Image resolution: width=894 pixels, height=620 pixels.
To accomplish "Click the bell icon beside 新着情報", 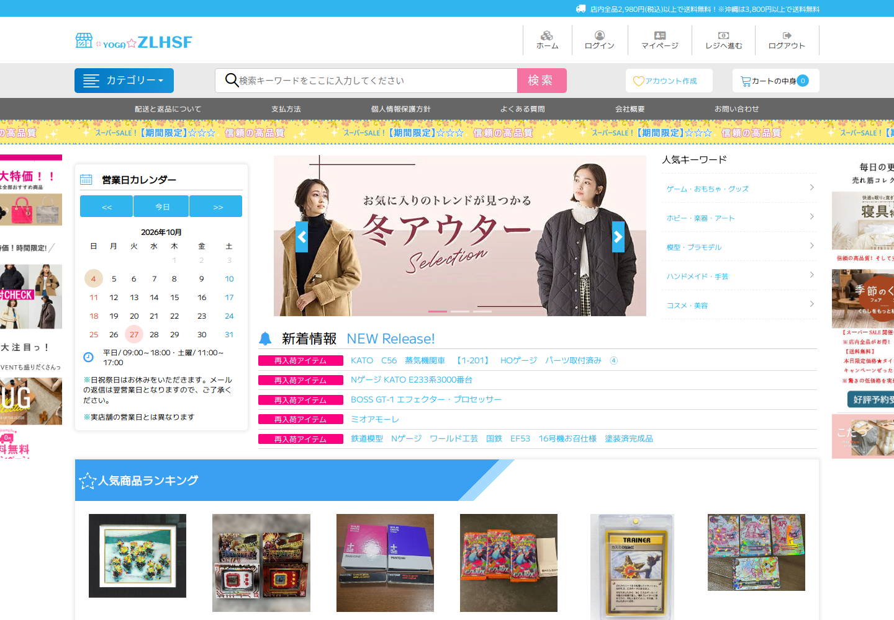I will 265,339.
